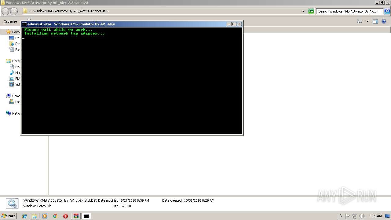Expand the breadcrumb arrow after the folder name

point(108,11)
